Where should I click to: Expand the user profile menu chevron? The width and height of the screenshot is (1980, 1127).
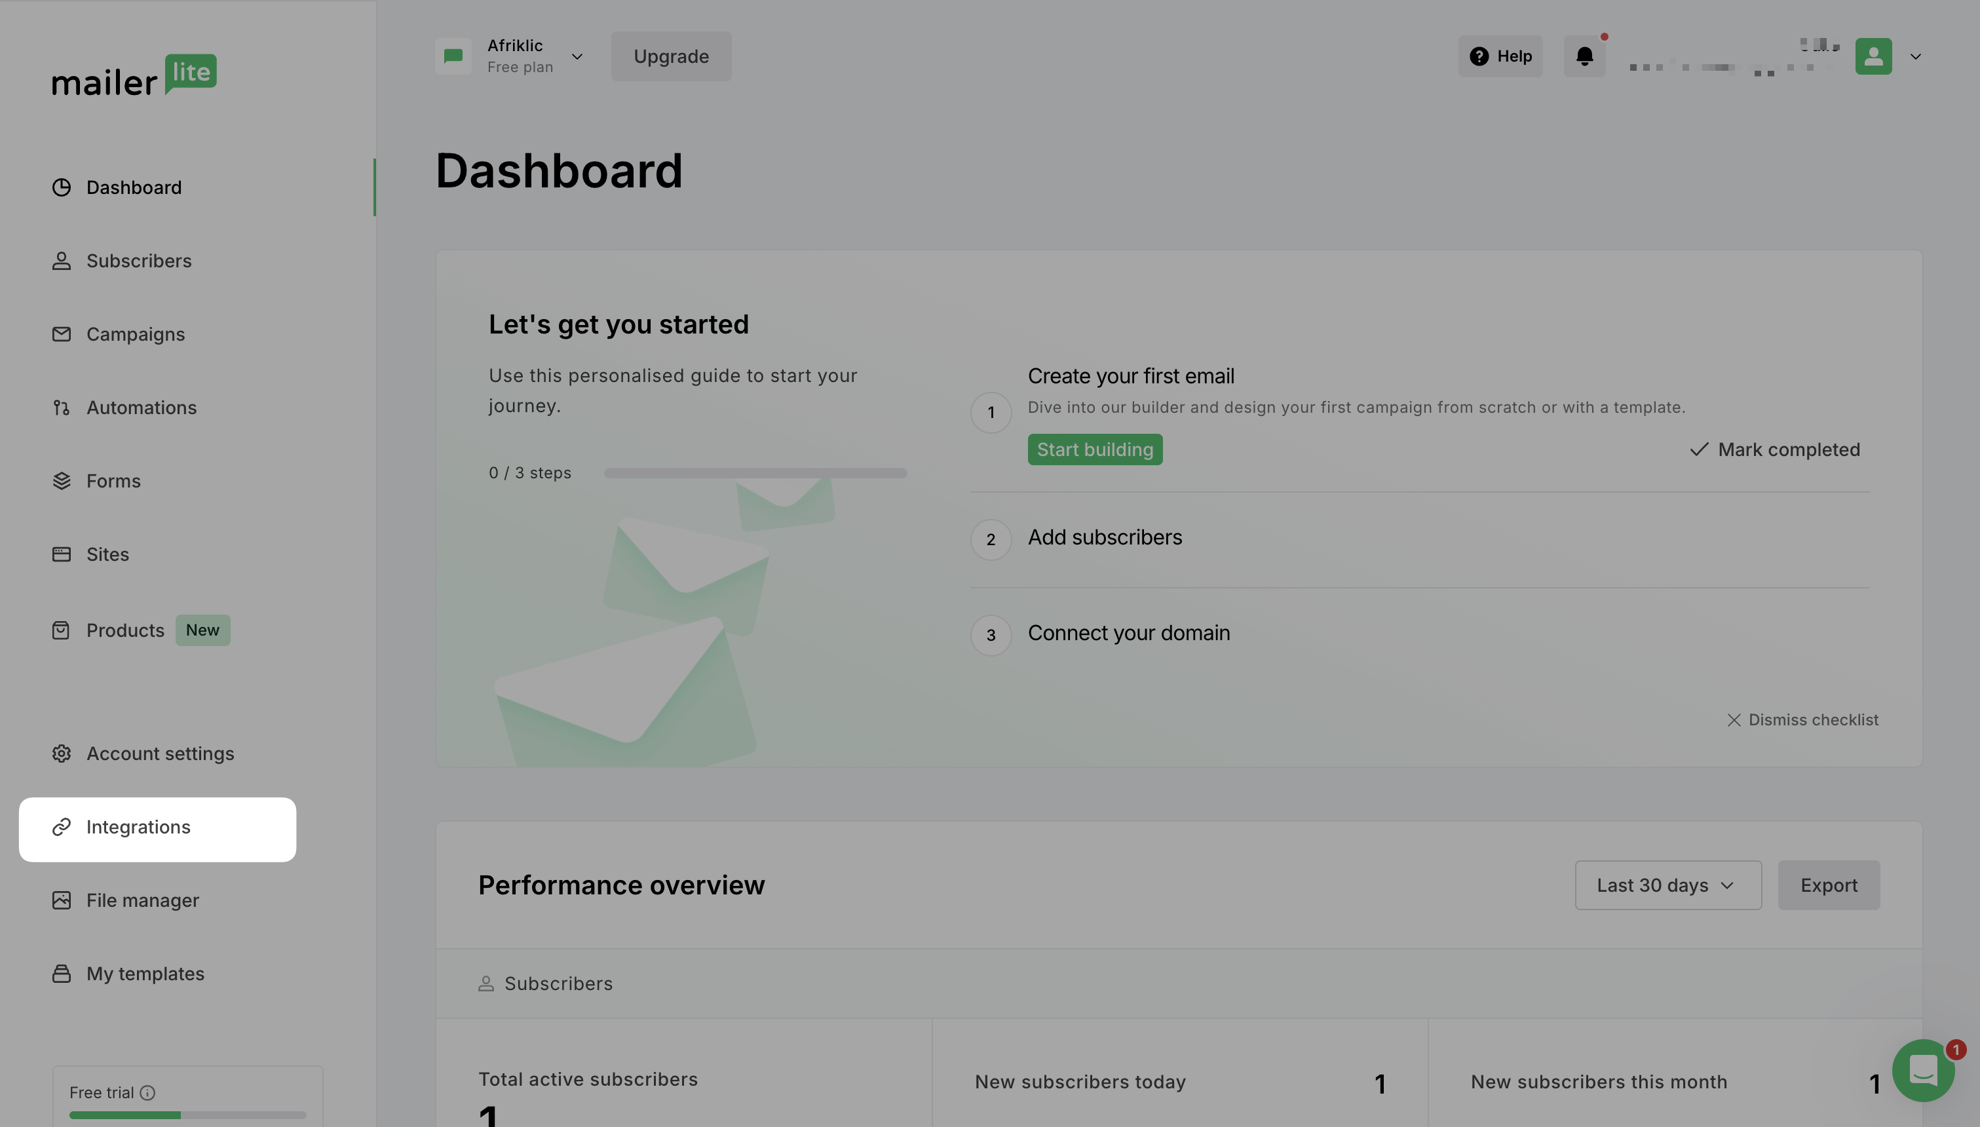click(1915, 56)
